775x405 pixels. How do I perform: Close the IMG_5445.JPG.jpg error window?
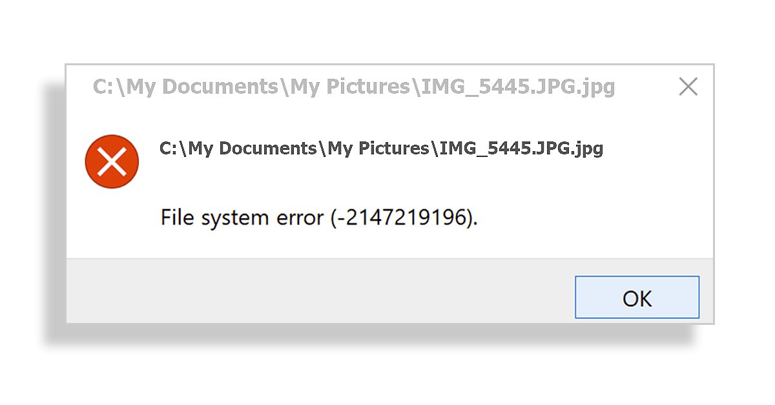(x=688, y=87)
